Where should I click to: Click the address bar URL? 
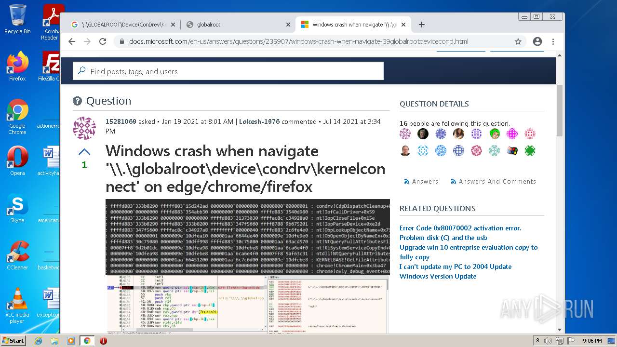(299, 41)
